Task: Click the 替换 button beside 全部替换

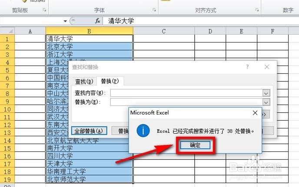Action: click(120, 131)
